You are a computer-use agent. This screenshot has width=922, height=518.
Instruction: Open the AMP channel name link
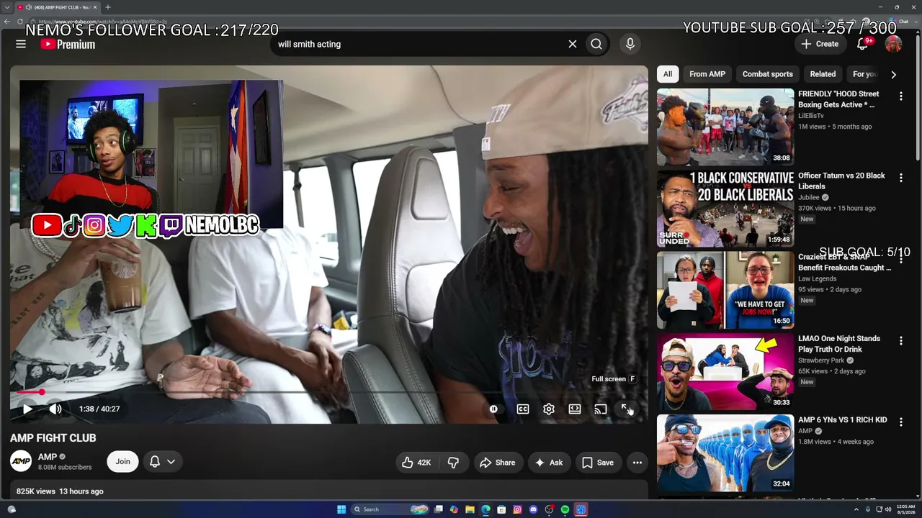tap(48, 456)
